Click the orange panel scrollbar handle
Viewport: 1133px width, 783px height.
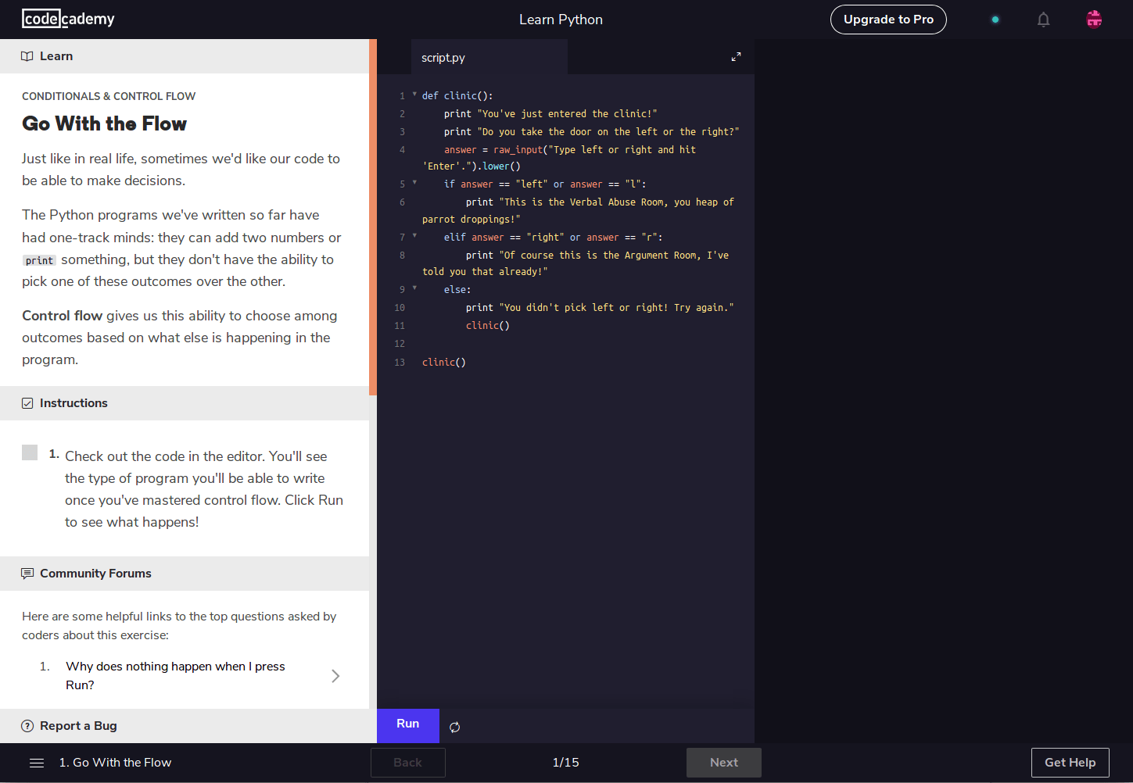[373, 217]
